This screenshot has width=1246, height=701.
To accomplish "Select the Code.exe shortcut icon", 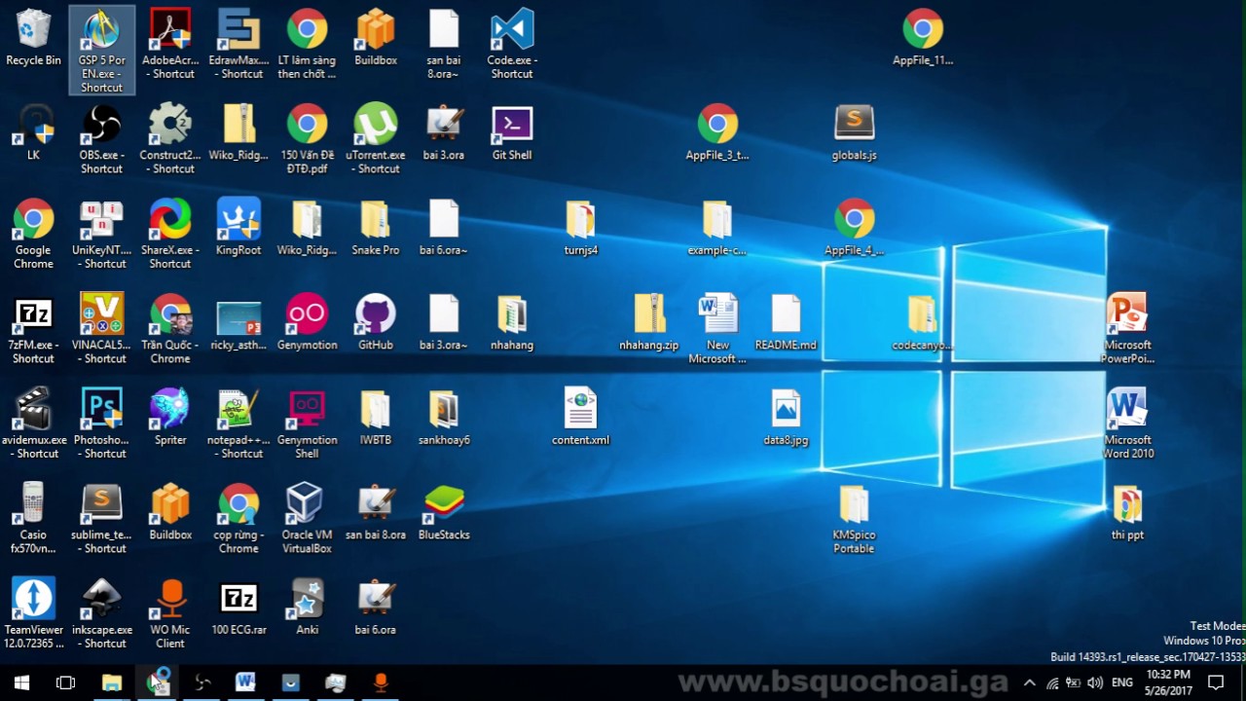I will (512, 44).
